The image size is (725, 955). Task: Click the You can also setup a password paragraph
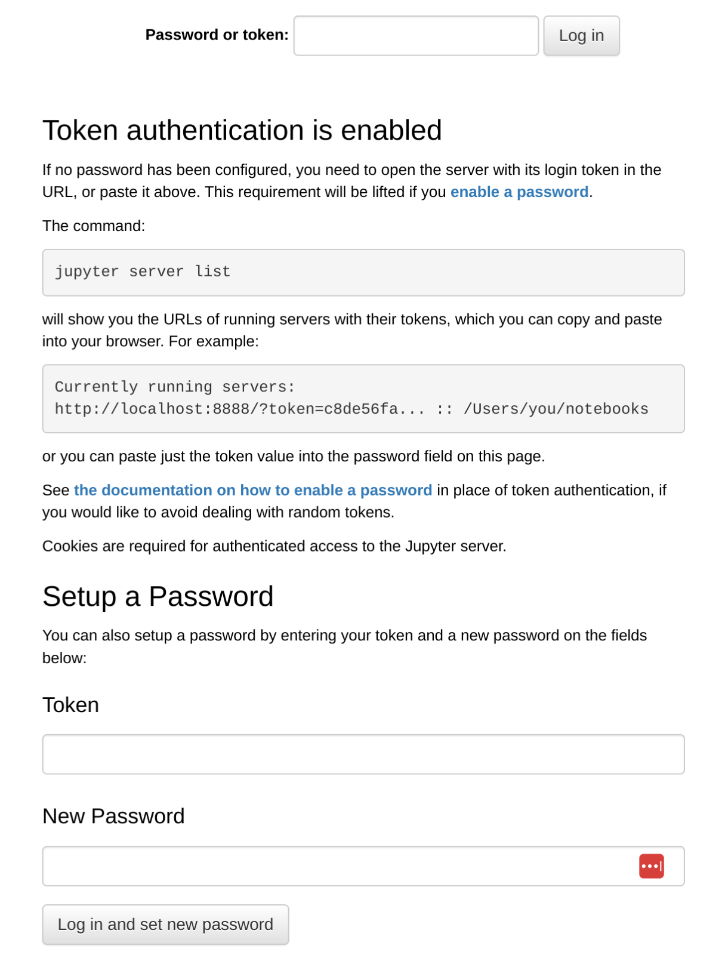point(345,646)
